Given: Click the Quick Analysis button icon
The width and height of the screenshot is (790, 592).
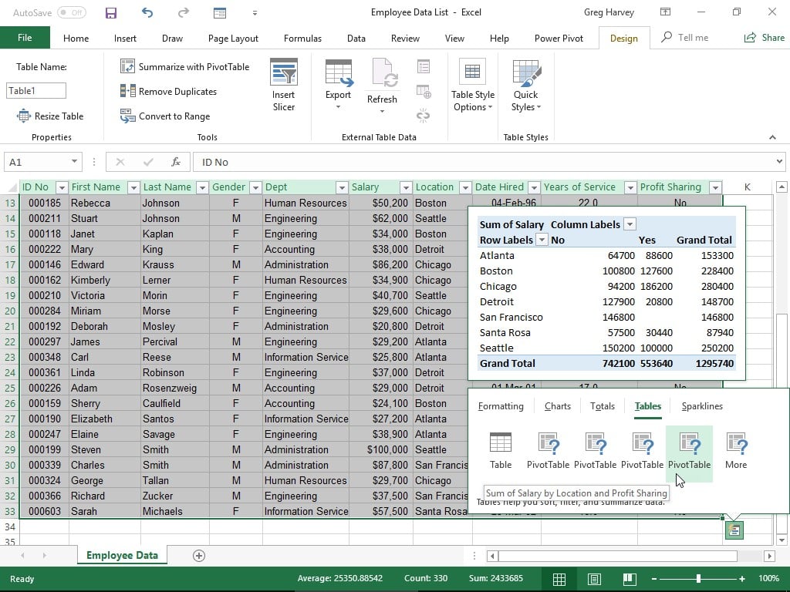Looking at the screenshot, I should coord(734,530).
